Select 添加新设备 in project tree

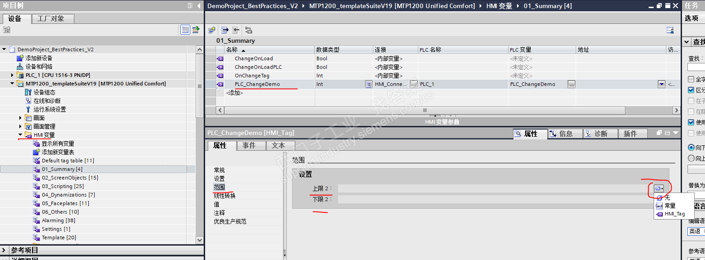tap(39, 58)
